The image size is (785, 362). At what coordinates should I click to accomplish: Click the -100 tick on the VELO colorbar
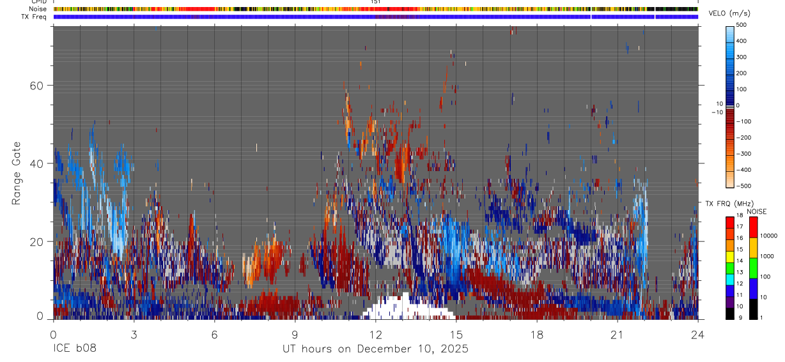coord(743,121)
